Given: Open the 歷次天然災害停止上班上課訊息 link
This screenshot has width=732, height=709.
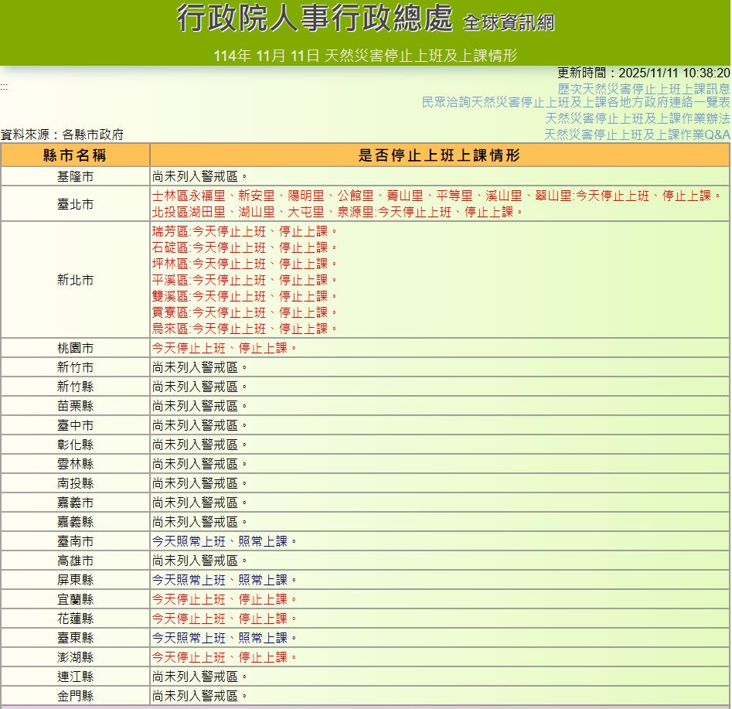Looking at the screenshot, I should point(643,88).
